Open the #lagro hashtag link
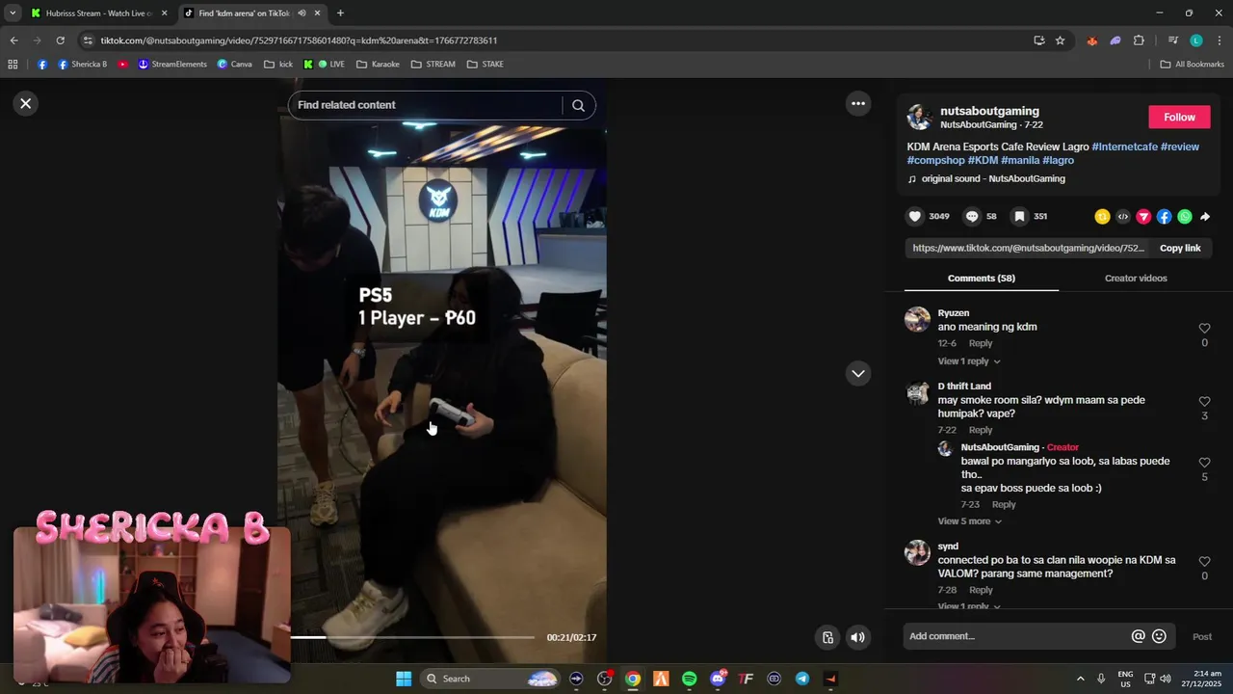Image resolution: width=1233 pixels, height=694 pixels. (x=1058, y=160)
